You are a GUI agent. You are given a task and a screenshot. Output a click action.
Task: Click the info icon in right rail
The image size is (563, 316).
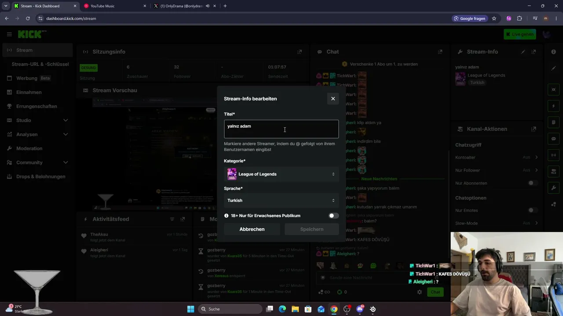pyautogui.click(x=553, y=52)
